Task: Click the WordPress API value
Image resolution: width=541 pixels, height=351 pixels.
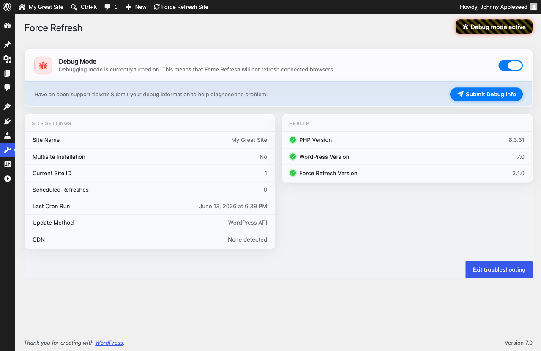Action: coord(248,223)
